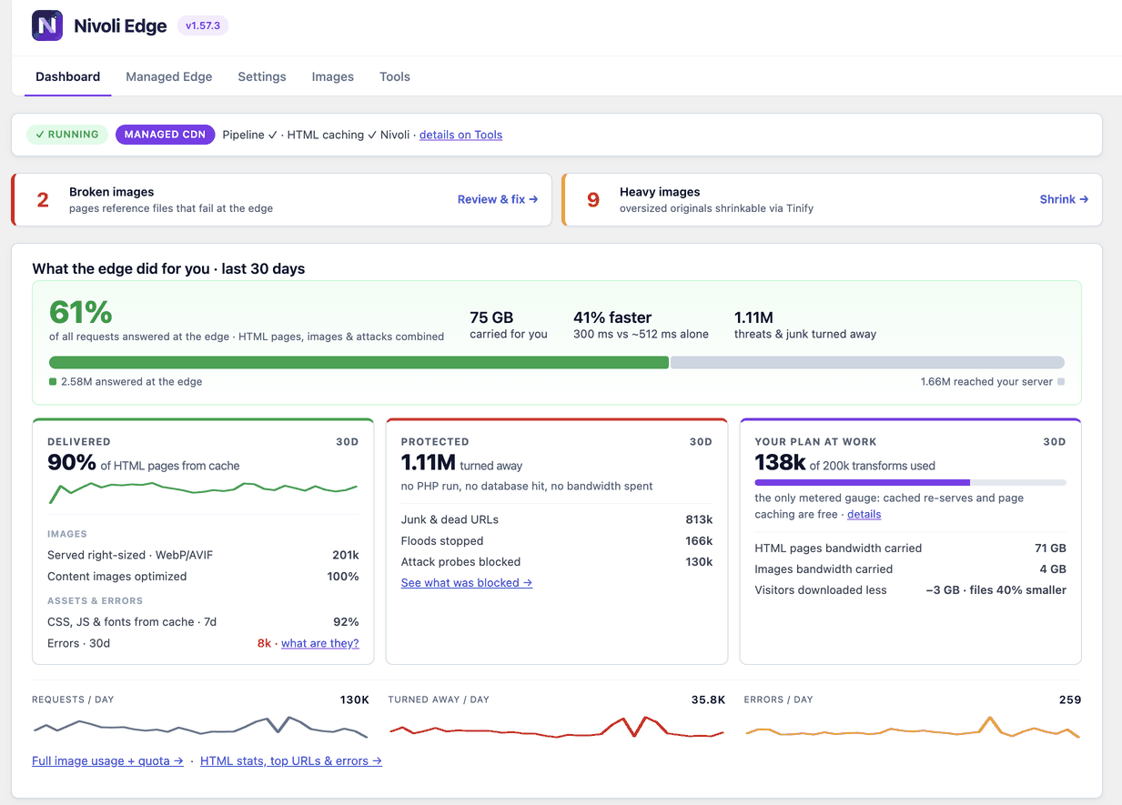Image resolution: width=1122 pixels, height=805 pixels.
Task: Click the '90%' of HTML pages figure
Action: tap(72, 463)
